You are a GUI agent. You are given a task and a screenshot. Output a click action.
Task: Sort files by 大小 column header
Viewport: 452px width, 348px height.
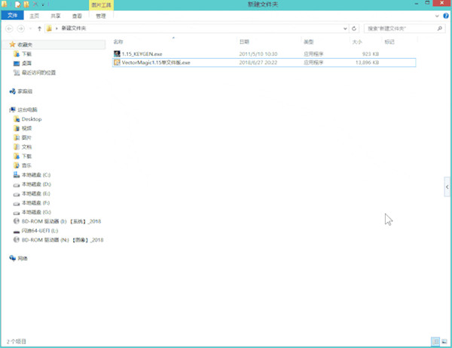356,42
